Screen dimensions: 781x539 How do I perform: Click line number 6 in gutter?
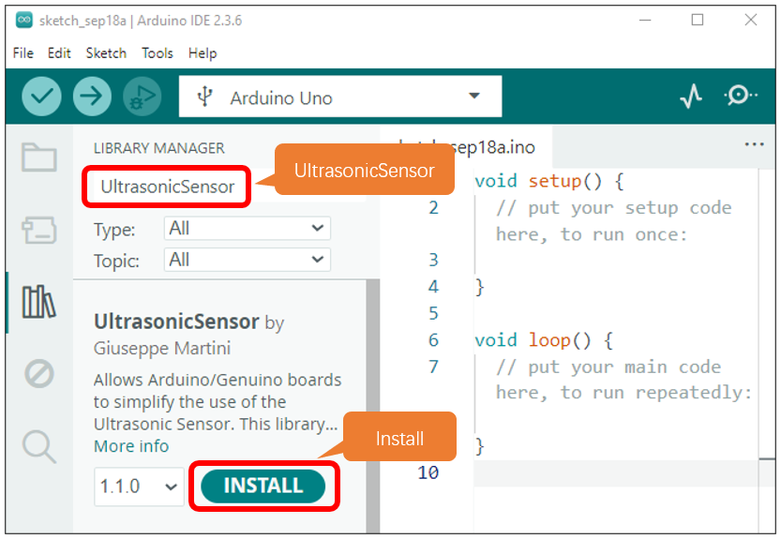coord(433,340)
